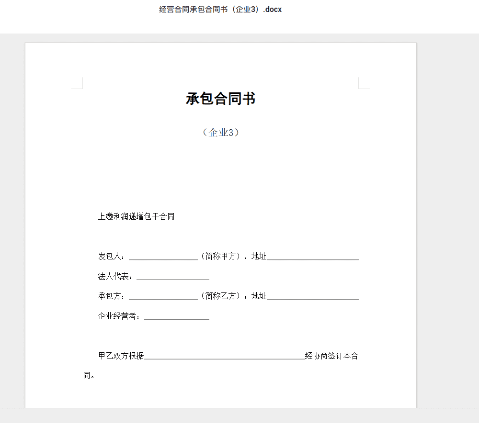Click the text （简称乙方）
The height and width of the screenshot is (426, 479).
coord(220,296)
